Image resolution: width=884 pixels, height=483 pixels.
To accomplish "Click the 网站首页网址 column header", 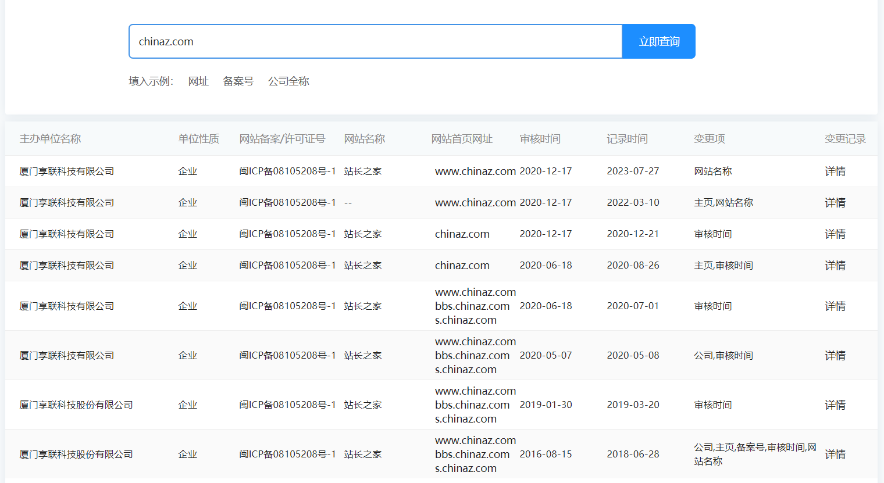I will [462, 139].
